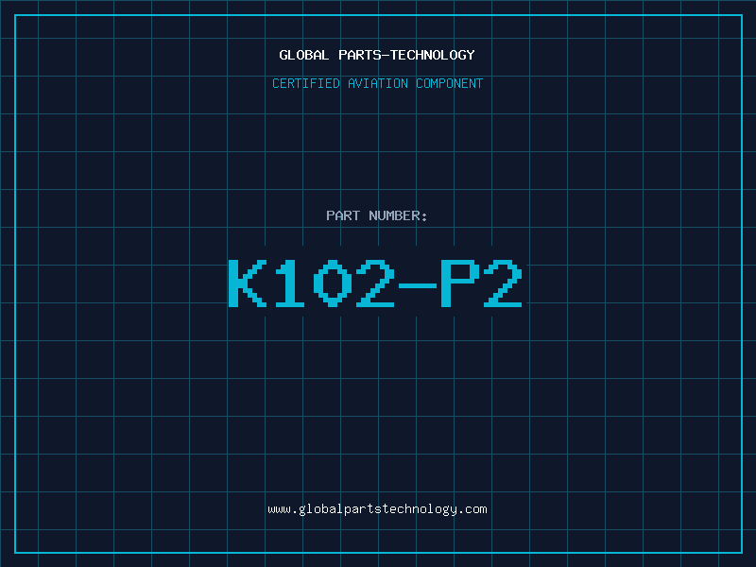Click the GLOBAL PARTS-TECHNOLOGY heading

click(x=377, y=55)
